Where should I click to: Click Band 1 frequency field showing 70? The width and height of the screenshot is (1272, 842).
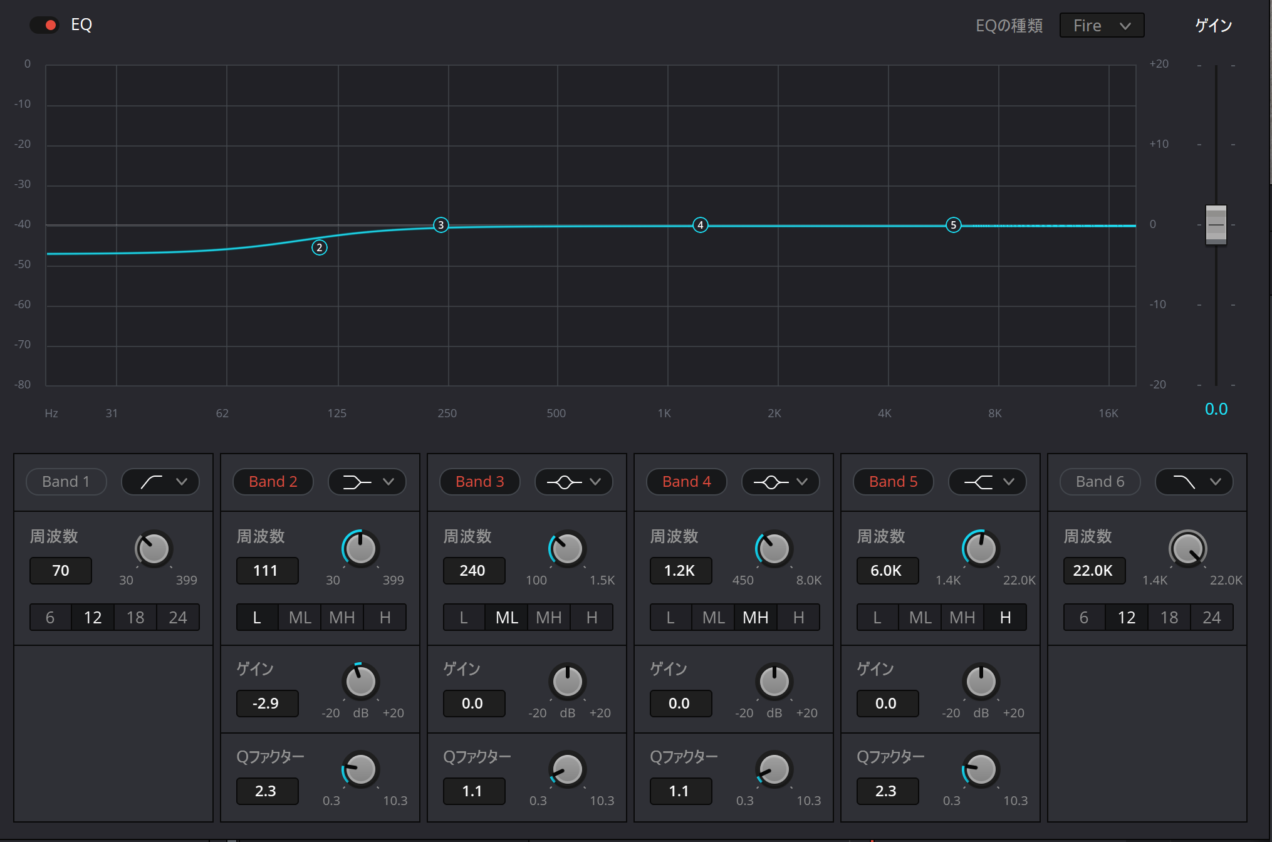tap(61, 571)
